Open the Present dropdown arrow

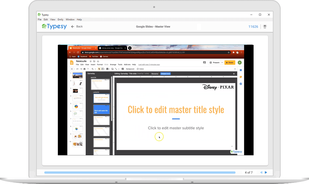tap(222, 62)
